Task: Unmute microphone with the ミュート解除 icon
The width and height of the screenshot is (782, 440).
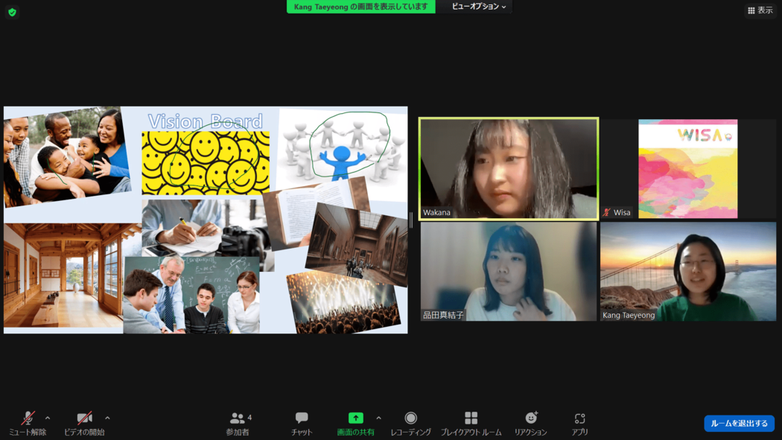Action: click(x=28, y=418)
